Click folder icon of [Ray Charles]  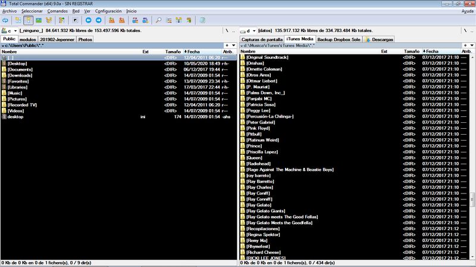(243, 187)
